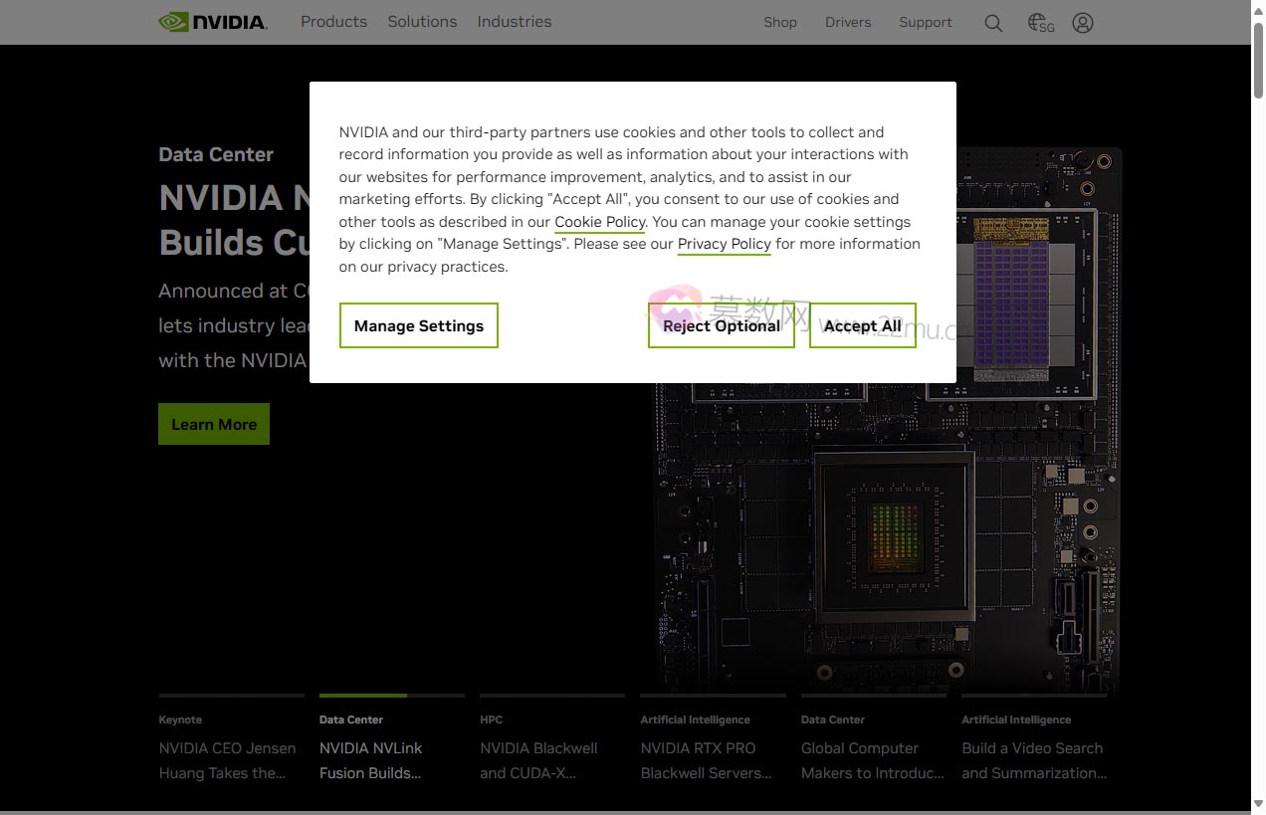Expand the Industries navigation menu
The image size is (1266, 815).
pos(514,21)
